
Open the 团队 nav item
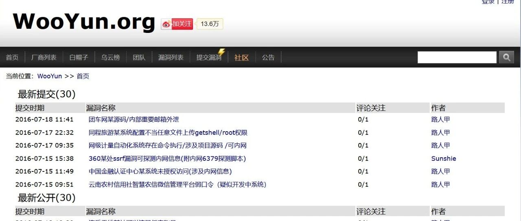pyautogui.click(x=139, y=58)
